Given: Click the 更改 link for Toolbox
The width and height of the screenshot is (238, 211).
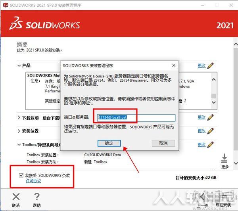Looking at the screenshot, I should [x=202, y=144].
